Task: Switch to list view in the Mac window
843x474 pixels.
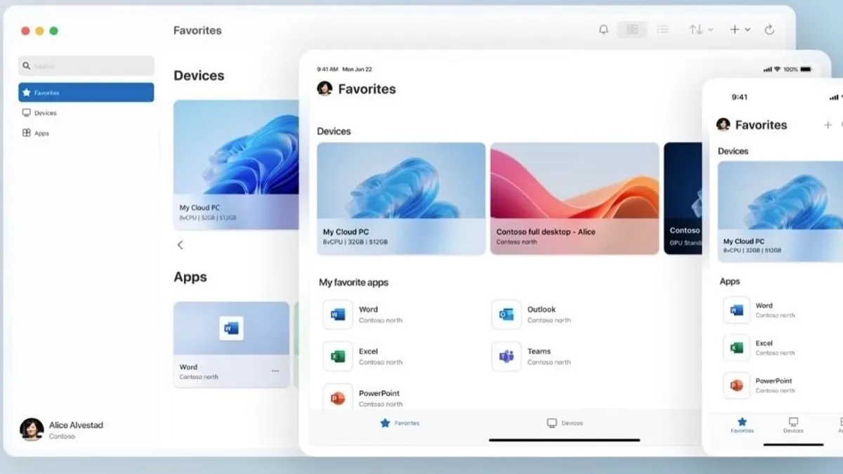Action: tap(662, 29)
